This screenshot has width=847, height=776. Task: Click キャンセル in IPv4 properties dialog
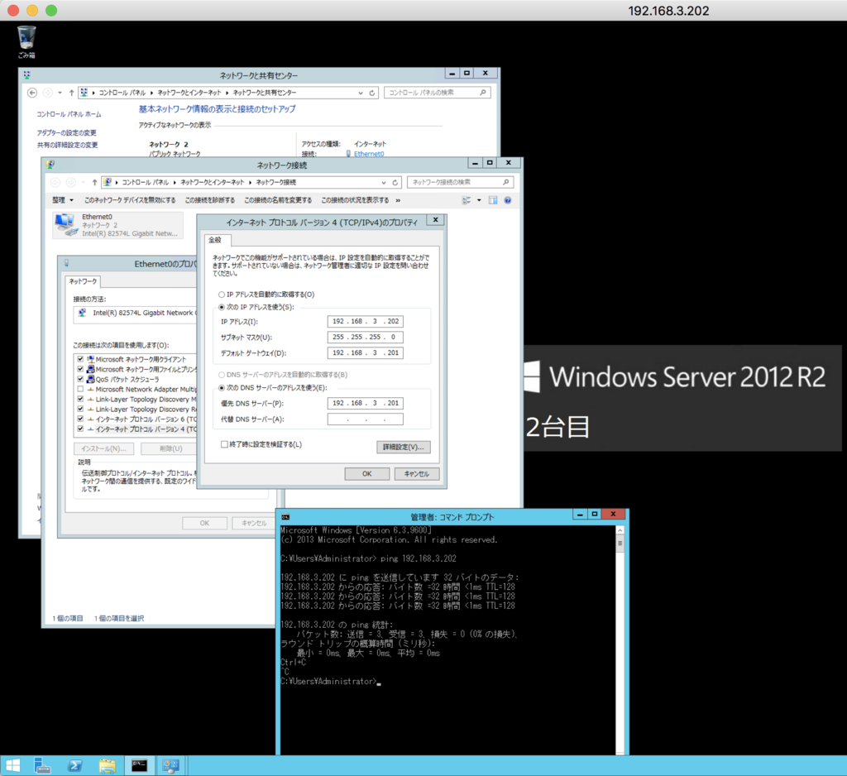[x=417, y=474]
